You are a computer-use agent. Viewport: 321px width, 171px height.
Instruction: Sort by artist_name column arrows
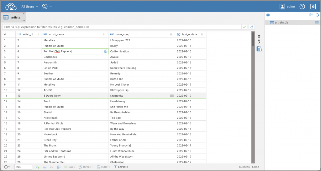point(104,34)
